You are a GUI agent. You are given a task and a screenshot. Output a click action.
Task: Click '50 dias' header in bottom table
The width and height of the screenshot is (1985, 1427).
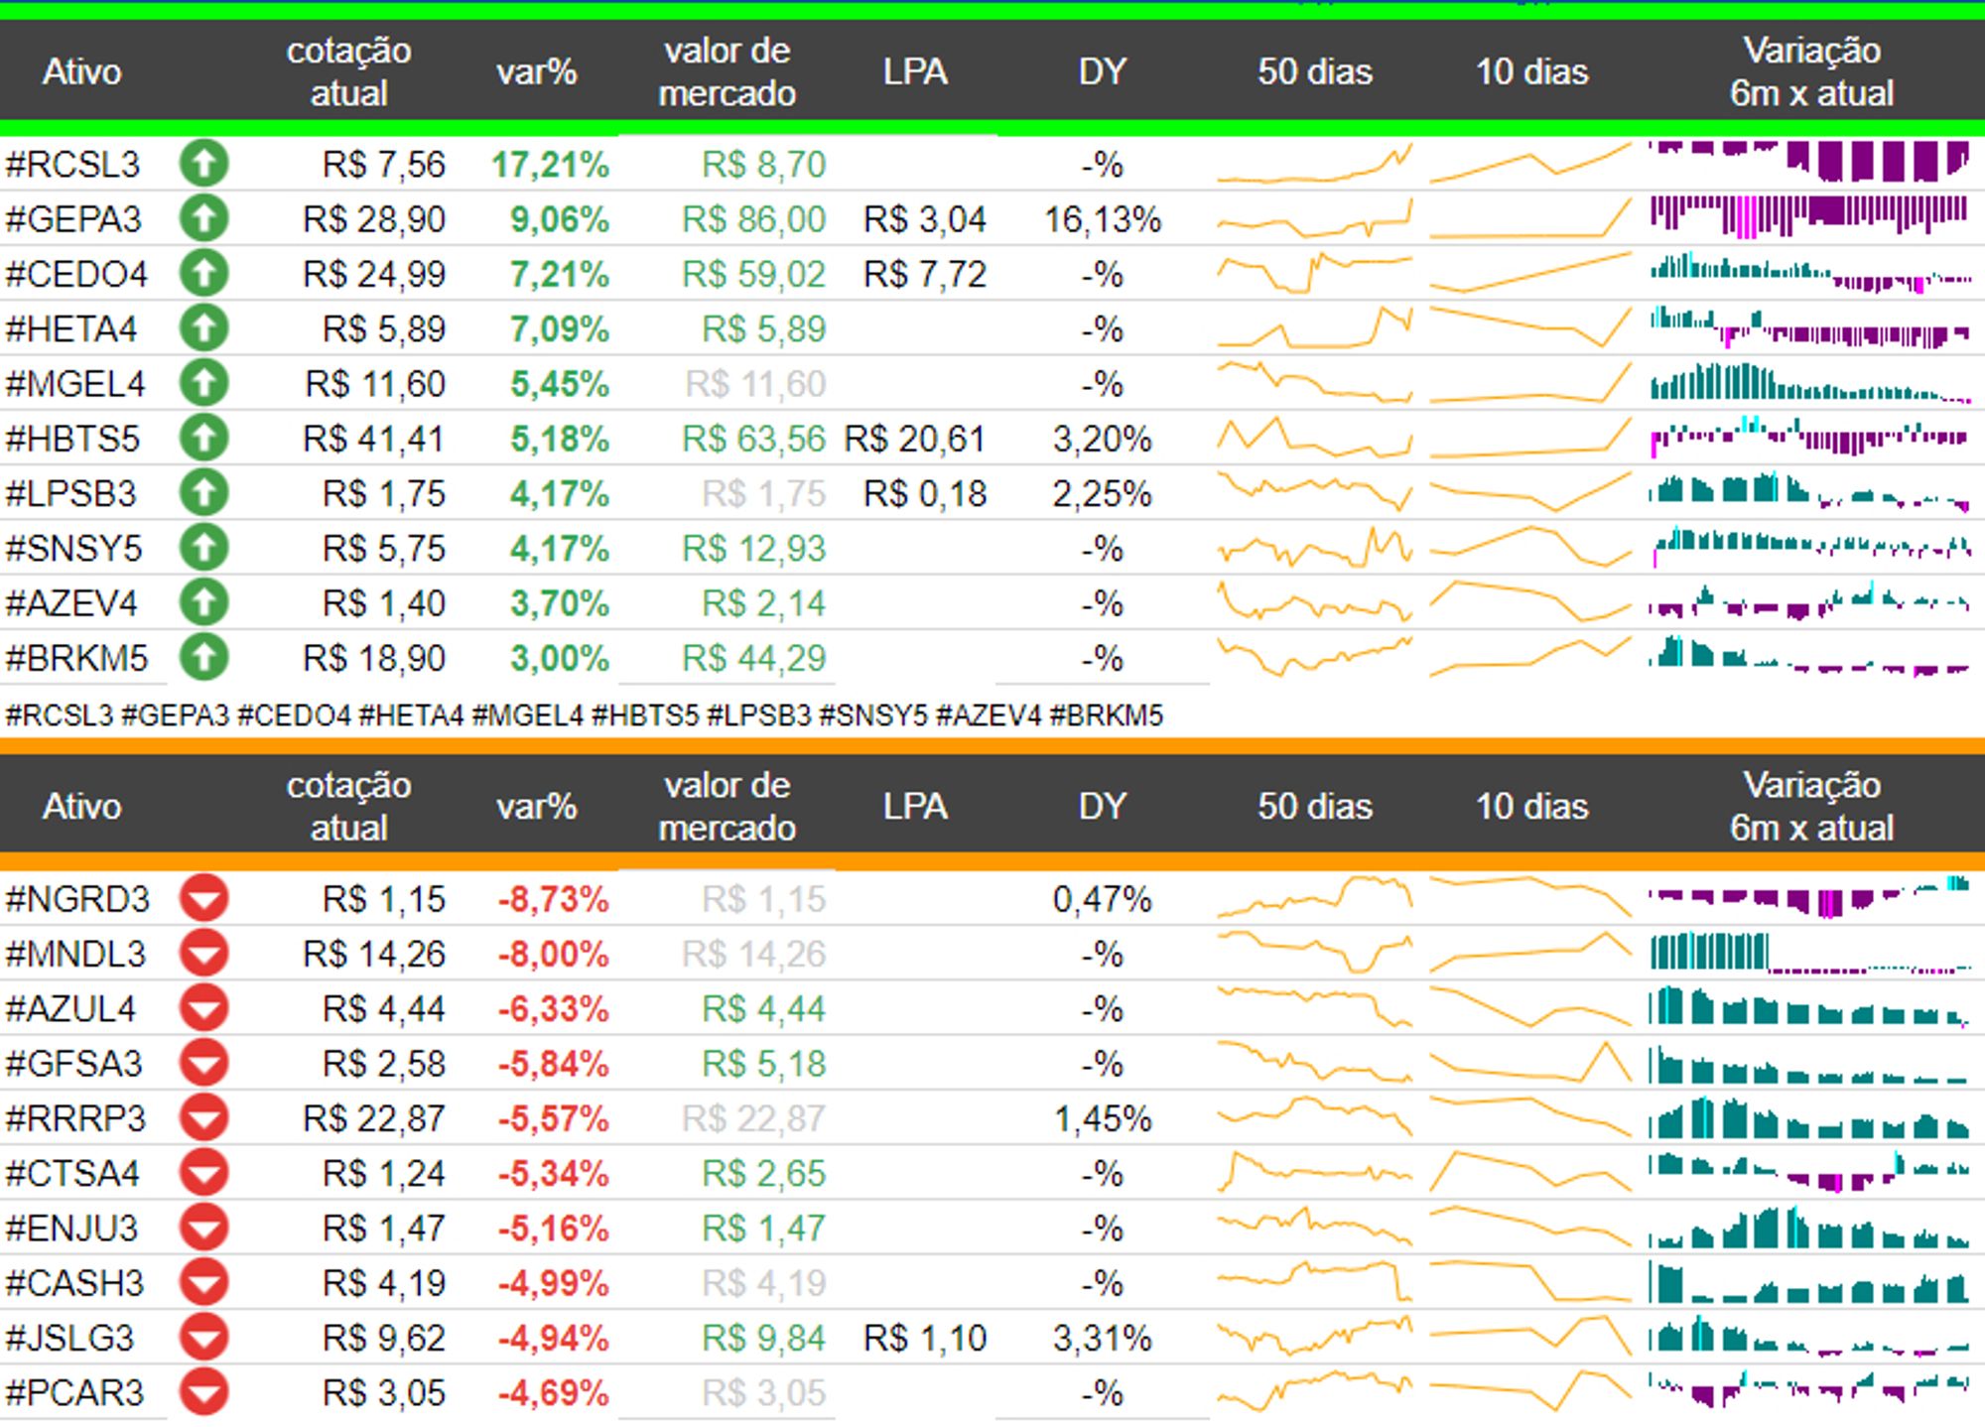1315,806
